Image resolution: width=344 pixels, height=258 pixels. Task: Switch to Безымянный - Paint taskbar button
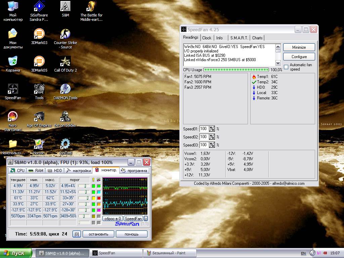point(169,253)
